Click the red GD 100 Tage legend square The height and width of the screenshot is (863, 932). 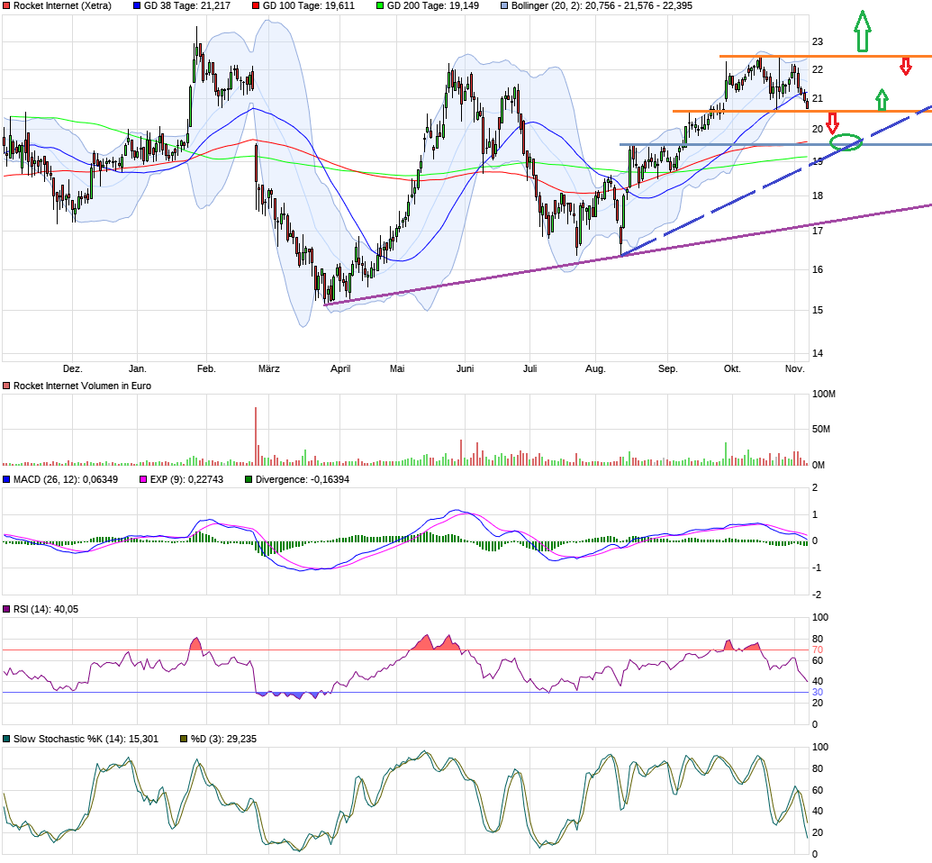point(254,6)
